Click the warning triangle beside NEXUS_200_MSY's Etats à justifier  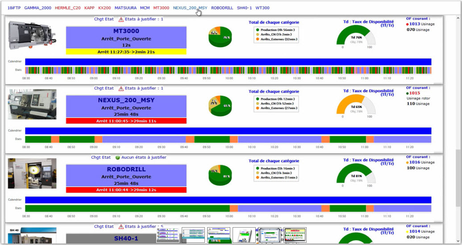(121, 88)
